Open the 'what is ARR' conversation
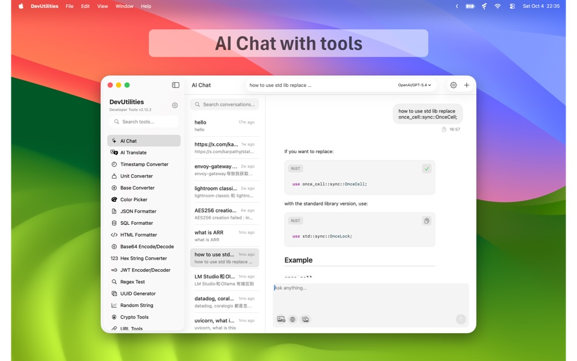The width and height of the screenshot is (577, 361). pyautogui.click(x=225, y=236)
